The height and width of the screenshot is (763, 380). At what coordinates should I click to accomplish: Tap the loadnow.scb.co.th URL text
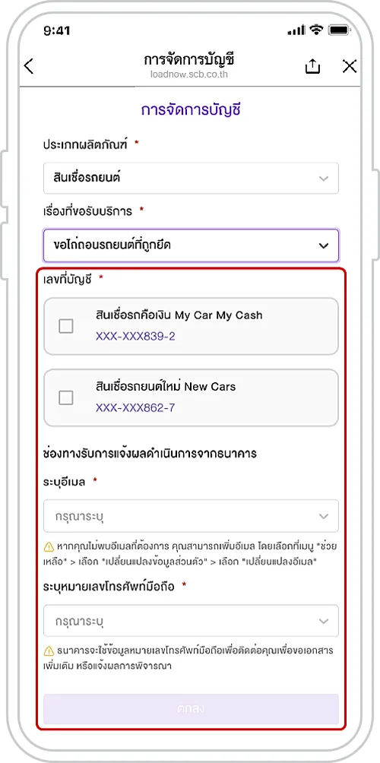point(189,75)
